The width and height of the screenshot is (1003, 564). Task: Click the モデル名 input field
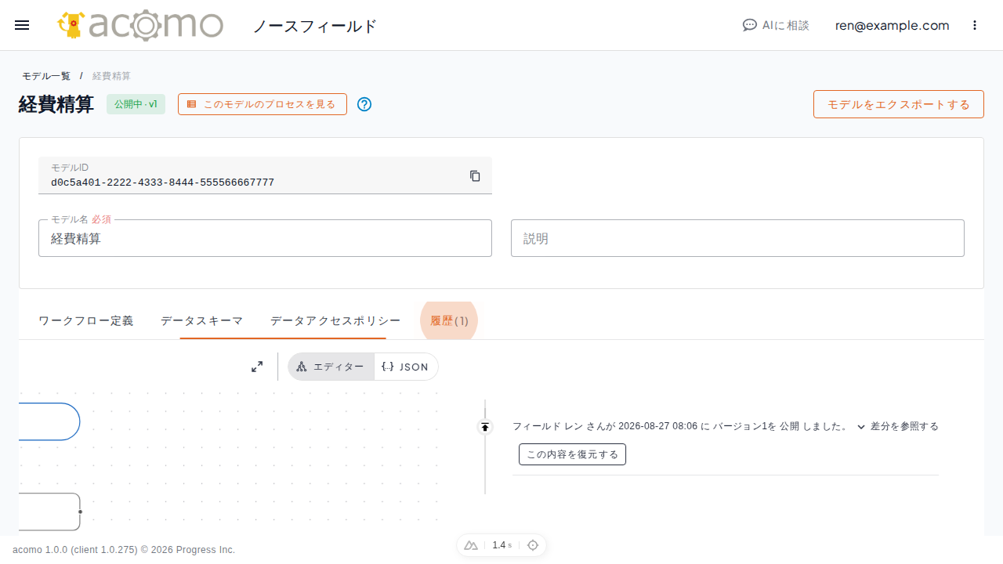point(265,238)
